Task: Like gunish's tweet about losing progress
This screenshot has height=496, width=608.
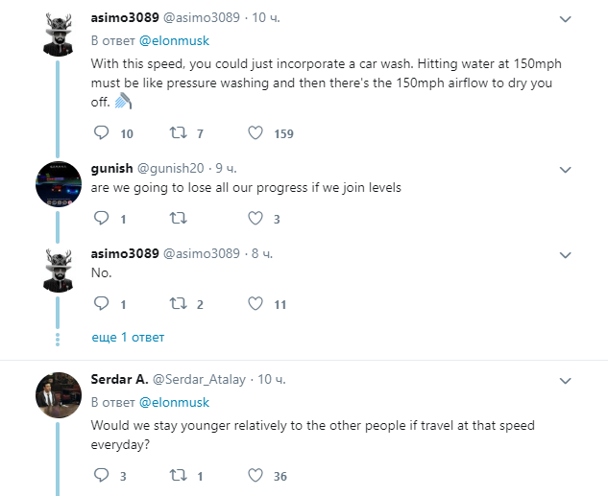Action: (x=255, y=219)
